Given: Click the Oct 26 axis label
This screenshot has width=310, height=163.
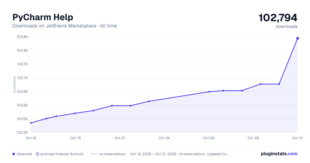Looking at the screenshot, I should [209, 138].
